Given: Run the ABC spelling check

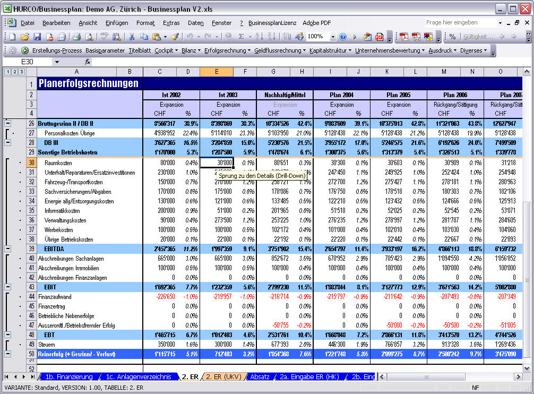Looking at the screenshot, I should [x=104, y=36].
